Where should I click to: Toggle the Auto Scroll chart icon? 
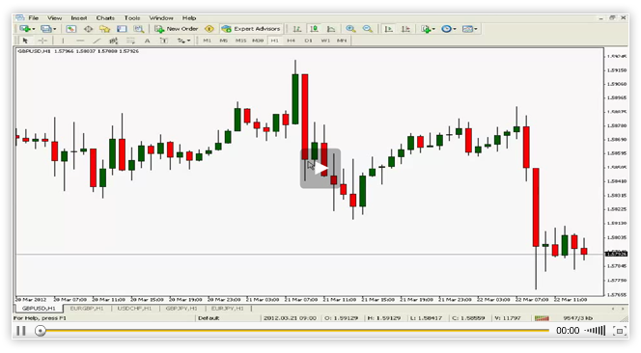click(x=389, y=29)
